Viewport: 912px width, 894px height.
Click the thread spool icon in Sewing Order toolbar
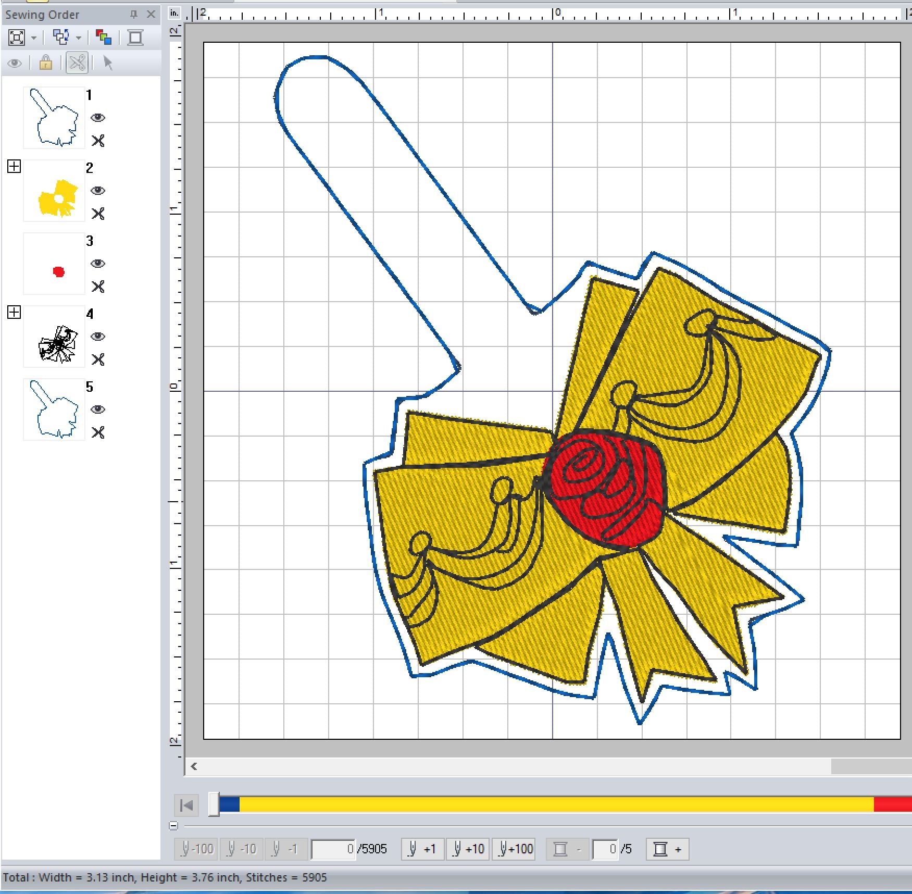[135, 38]
